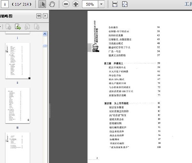
Task: Zoom out with the minus button
Action: (x=66, y=4)
